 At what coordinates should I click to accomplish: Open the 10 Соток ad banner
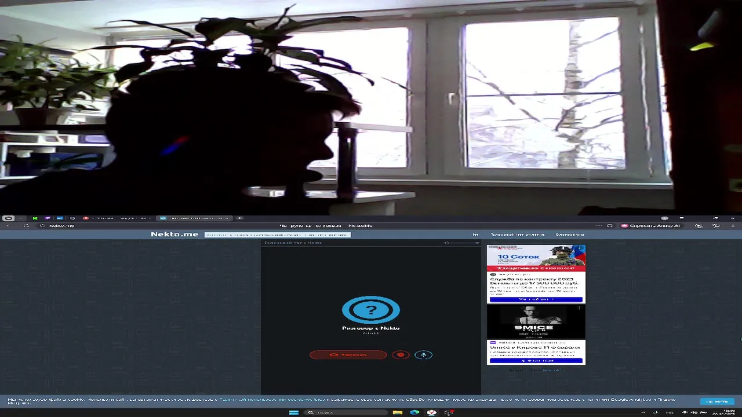(536, 258)
